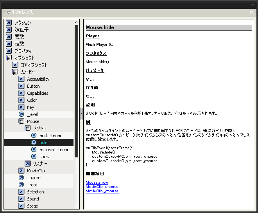
Task: Click the Capabilities book icon
Action: point(21,93)
